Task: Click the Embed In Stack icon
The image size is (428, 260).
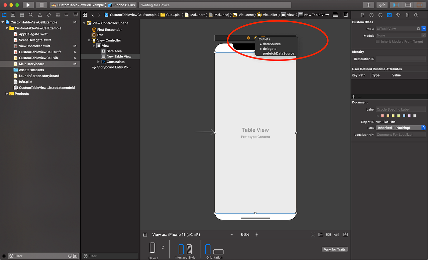Action: pyautogui.click(x=321, y=234)
